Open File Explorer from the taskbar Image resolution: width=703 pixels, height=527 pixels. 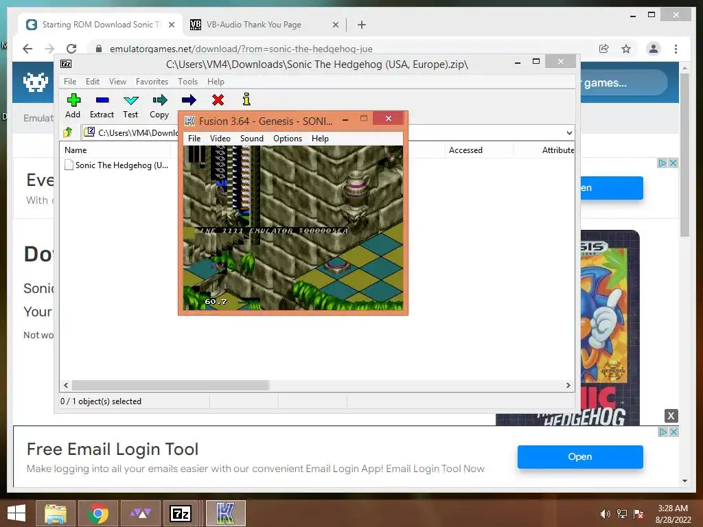point(56,513)
